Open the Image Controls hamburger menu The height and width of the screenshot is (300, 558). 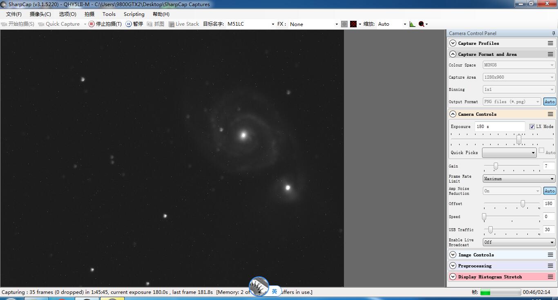coord(550,255)
